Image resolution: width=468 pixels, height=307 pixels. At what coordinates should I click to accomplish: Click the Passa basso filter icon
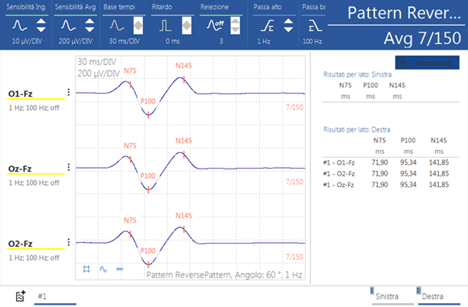[x=315, y=26]
